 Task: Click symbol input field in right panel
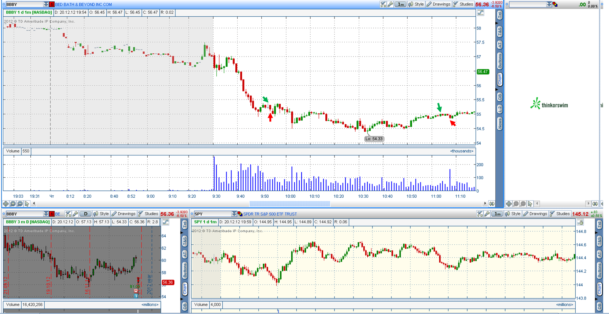tap(528, 4)
